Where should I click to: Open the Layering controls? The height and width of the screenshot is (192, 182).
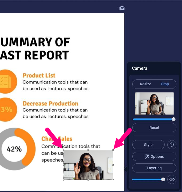[x=154, y=168]
